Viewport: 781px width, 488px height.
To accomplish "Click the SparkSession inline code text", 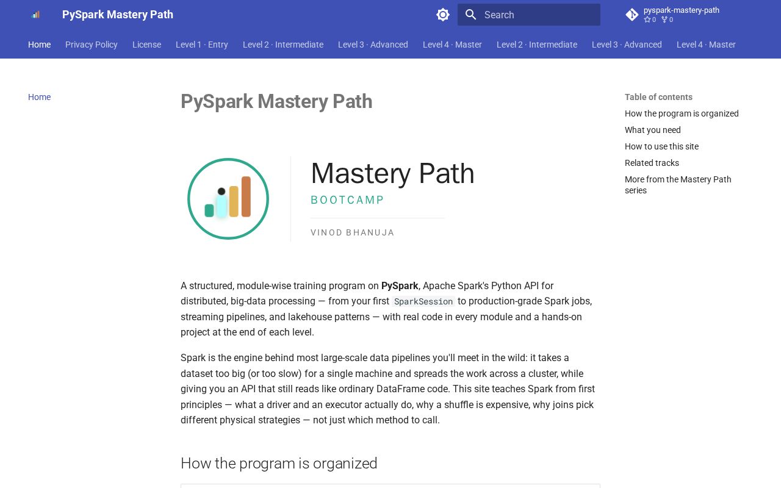I will coord(423,301).
